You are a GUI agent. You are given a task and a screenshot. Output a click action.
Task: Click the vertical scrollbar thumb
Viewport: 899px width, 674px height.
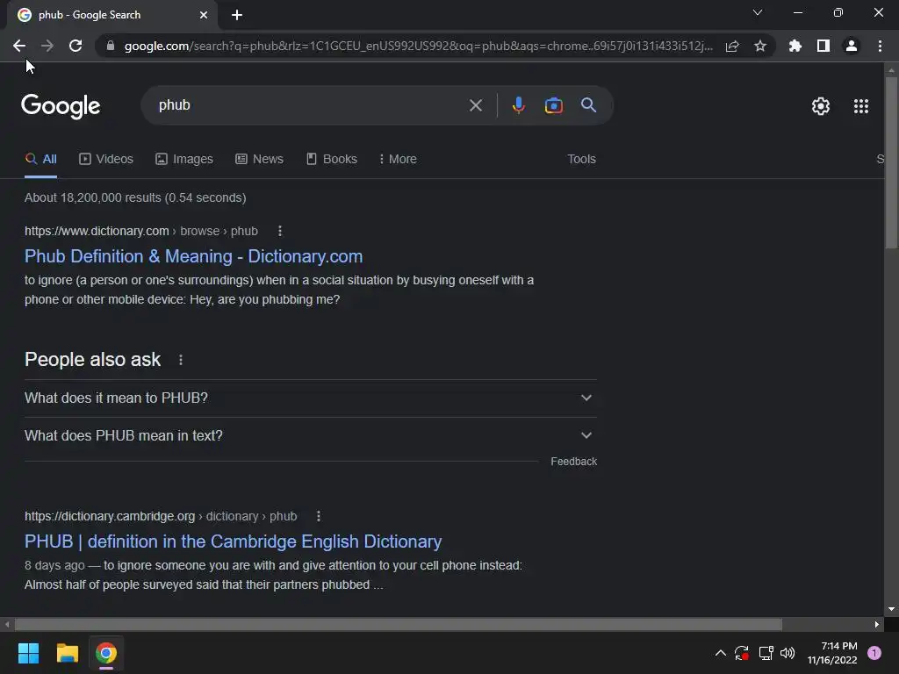(x=891, y=162)
